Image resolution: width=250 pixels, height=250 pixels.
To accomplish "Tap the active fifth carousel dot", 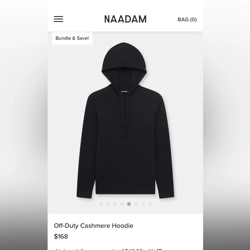I will (x=129, y=204).
